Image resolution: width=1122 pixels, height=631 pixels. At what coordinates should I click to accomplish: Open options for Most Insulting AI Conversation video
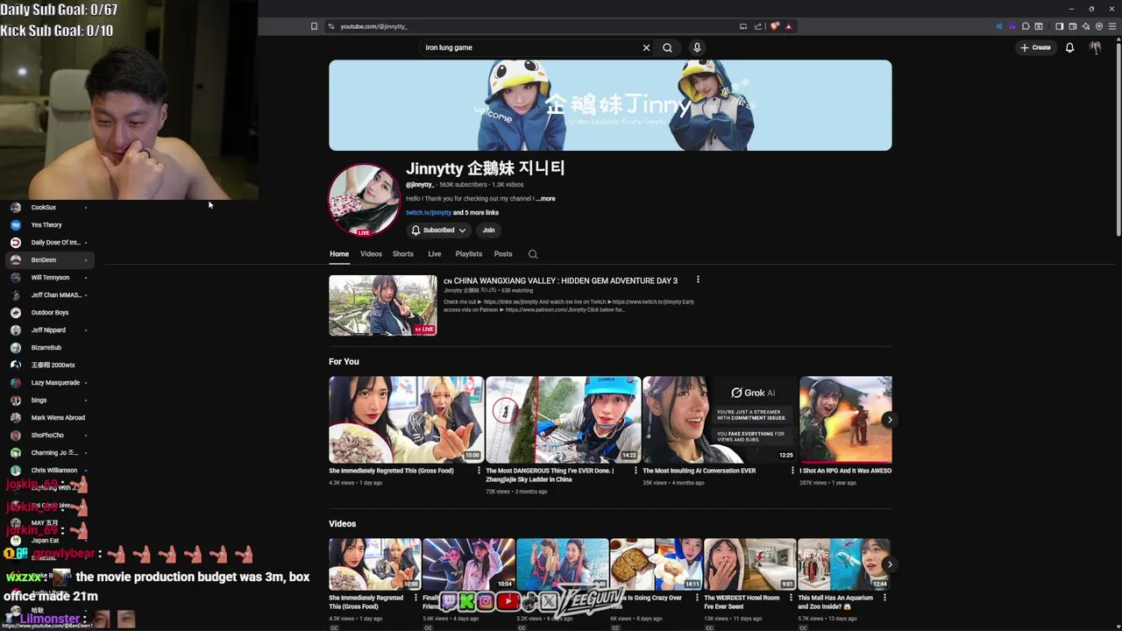(x=792, y=471)
